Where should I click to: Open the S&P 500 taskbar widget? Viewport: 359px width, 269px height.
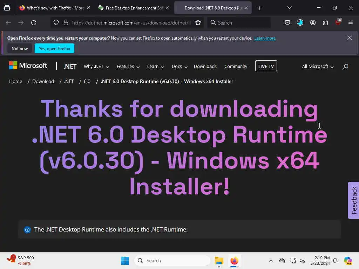(x=21, y=261)
